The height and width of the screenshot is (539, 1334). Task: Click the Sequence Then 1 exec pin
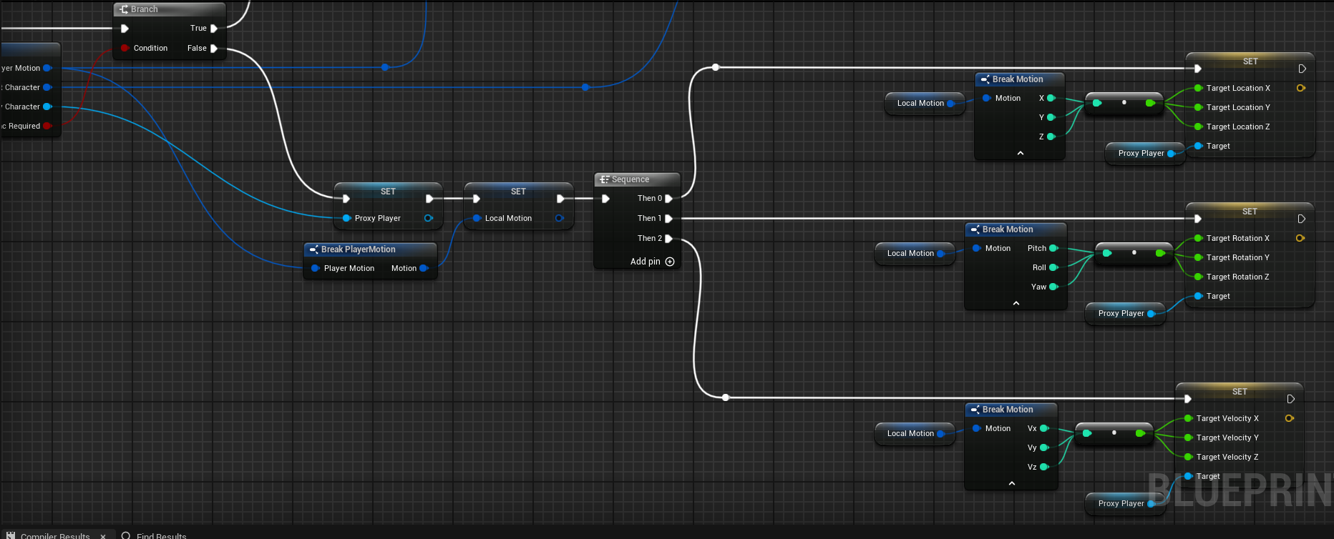[x=668, y=219]
